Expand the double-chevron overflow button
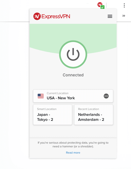Viewport: 131px width, 169px height. pos(124,16)
